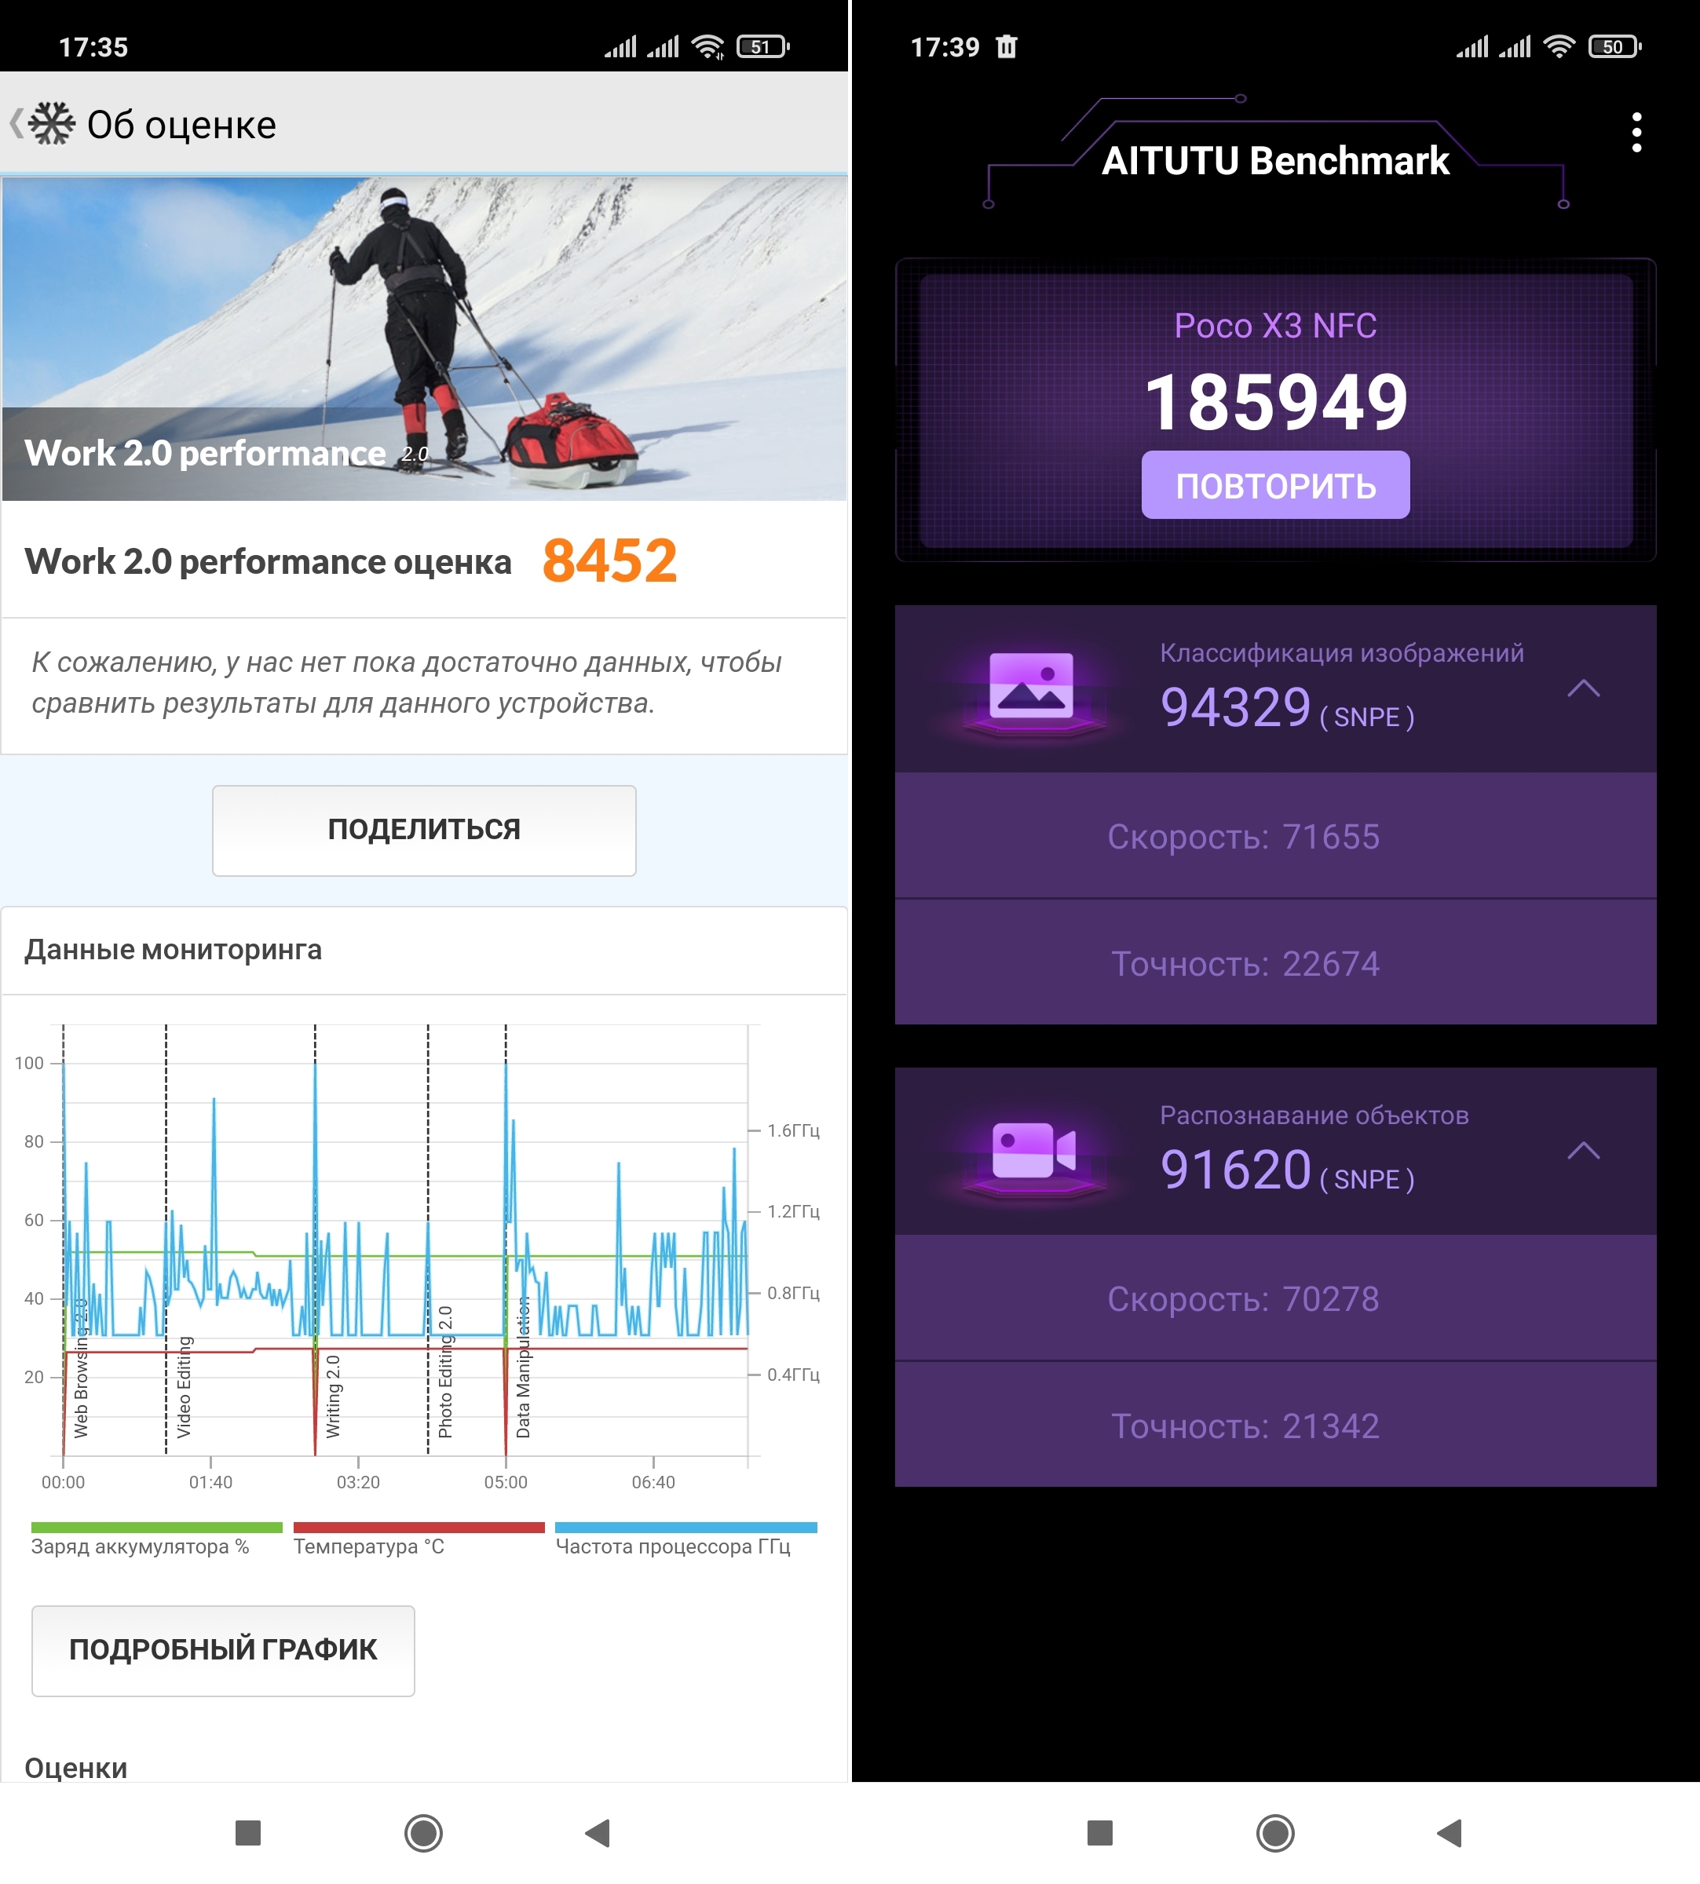
Task: Tap the blue Частота процессора legend bar
Action: (x=685, y=1528)
